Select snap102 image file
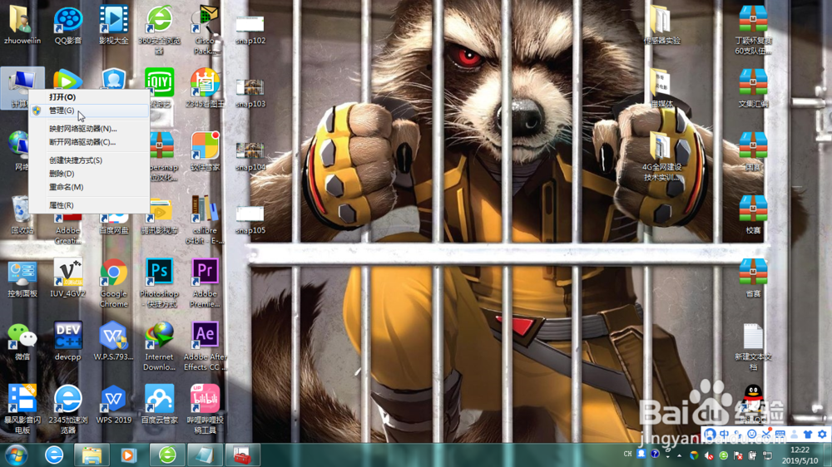 [250, 30]
